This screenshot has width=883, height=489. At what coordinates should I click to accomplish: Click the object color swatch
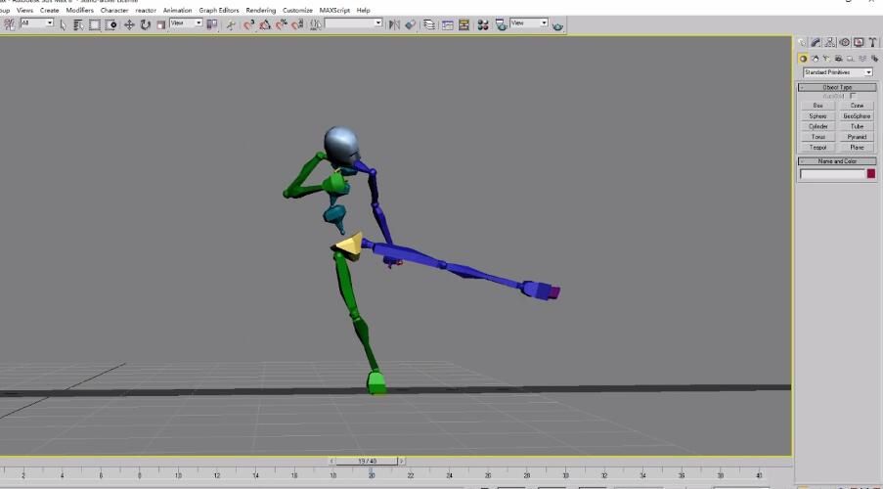click(x=871, y=173)
